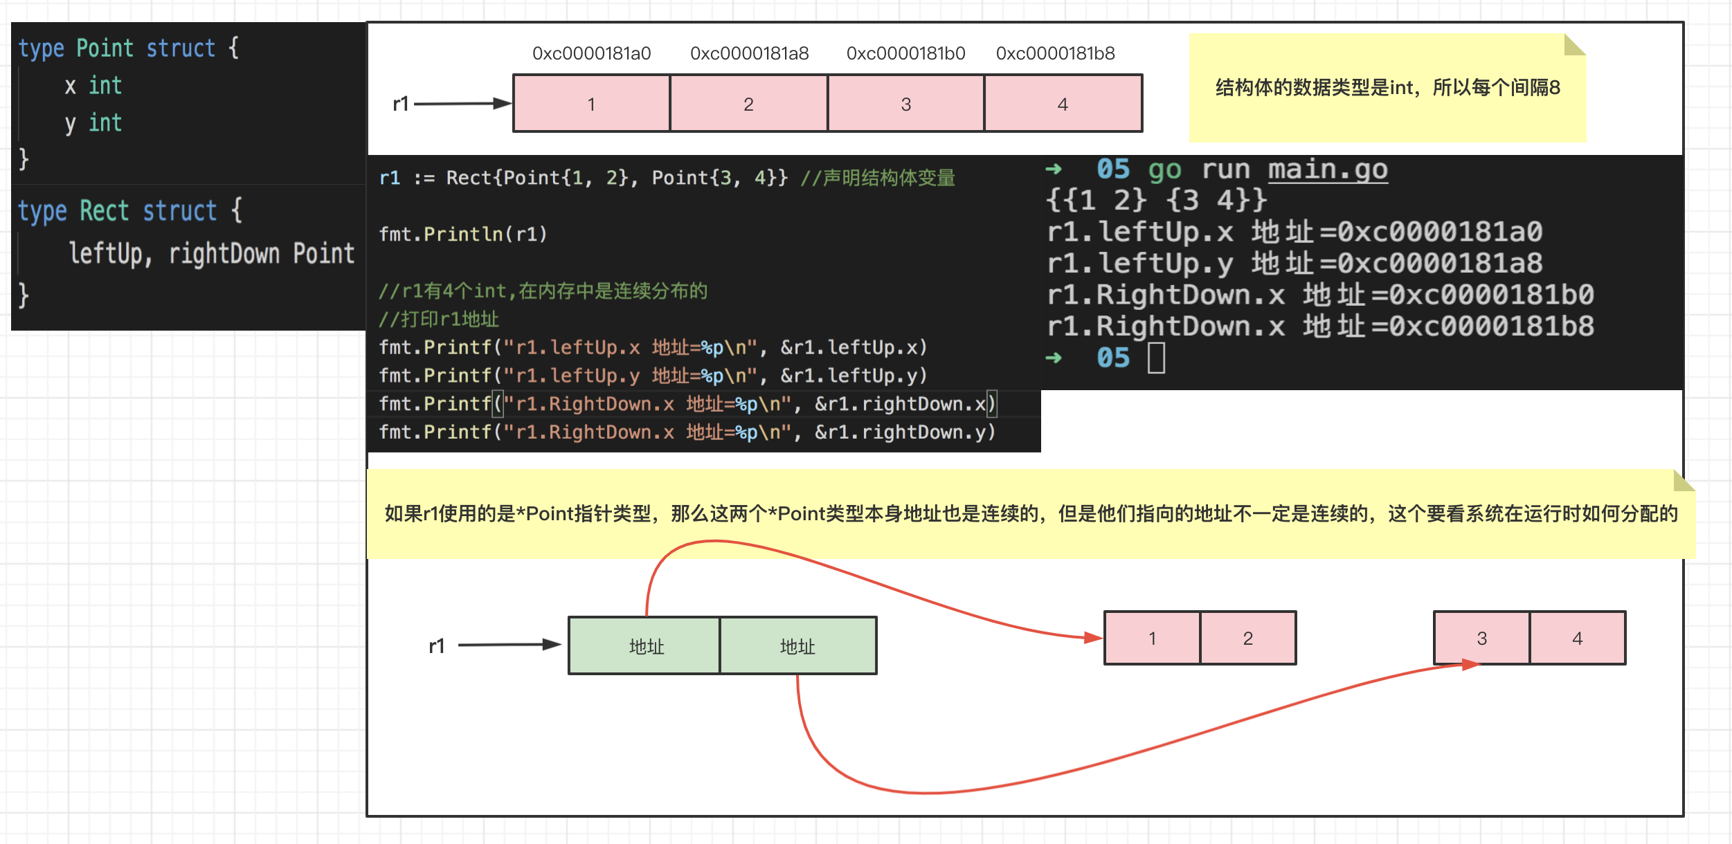Screen dimensions: 1732x844
Task: Click the underlined main.go in the terminal
Action: [x=1327, y=169]
